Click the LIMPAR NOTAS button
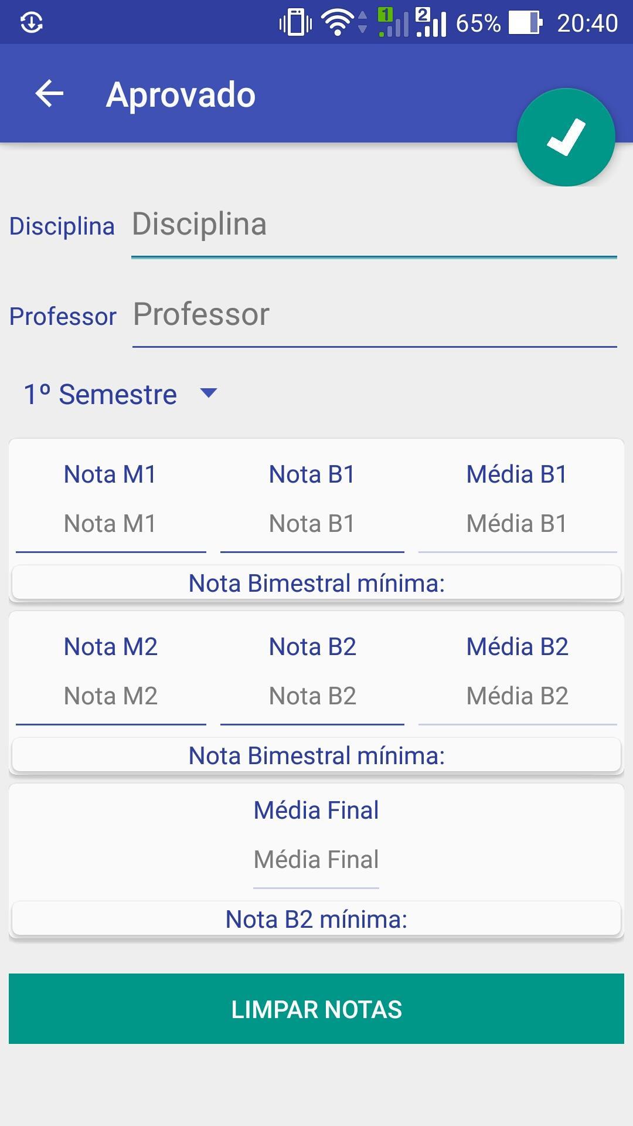633x1126 pixels. pos(316,1009)
